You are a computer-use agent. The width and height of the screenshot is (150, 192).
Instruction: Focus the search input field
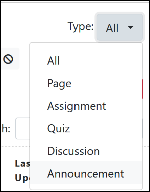point(23,128)
